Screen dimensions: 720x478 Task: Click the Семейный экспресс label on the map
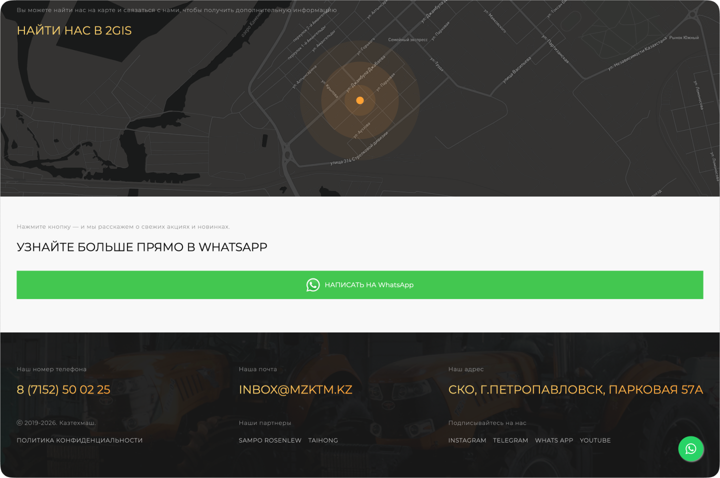click(x=408, y=39)
